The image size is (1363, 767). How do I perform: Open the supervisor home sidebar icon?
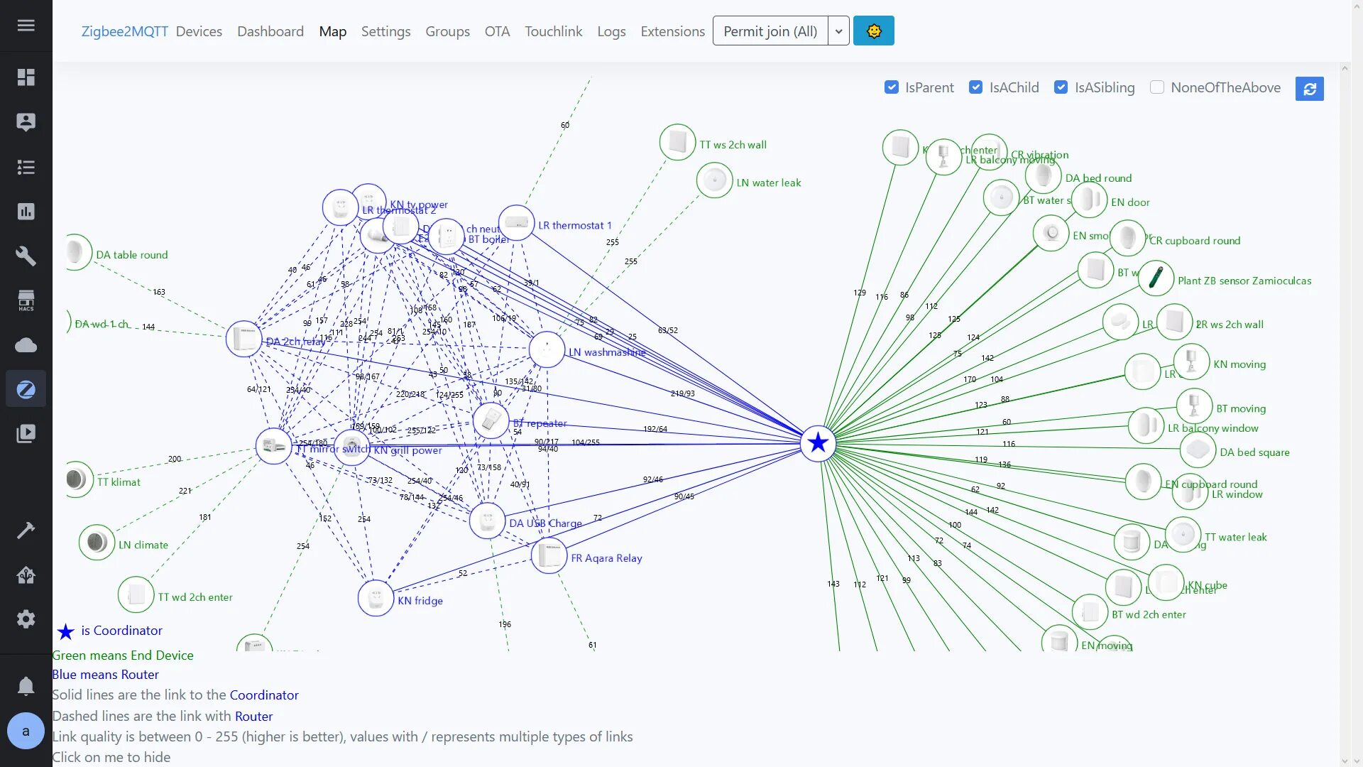pos(26,575)
